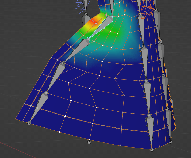The image size is (191, 158).
Task: Select bone tip sphere at skirt's bottom-left corner
Action: (29, 123)
